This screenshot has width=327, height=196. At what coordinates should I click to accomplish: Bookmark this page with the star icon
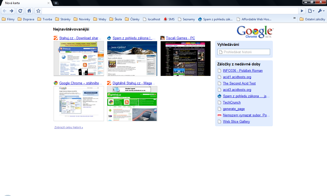pyautogui.click(x=38, y=11)
